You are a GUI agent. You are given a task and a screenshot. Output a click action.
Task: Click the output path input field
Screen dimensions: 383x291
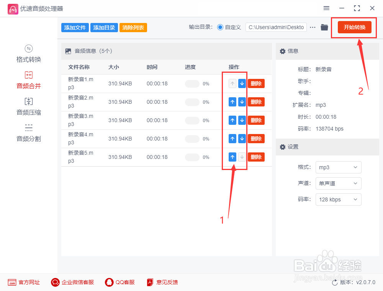(x=276, y=27)
